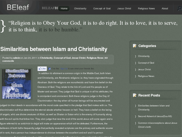Go to Religious News in navigation
This screenshot has height=137, width=182.
click(x=146, y=9)
